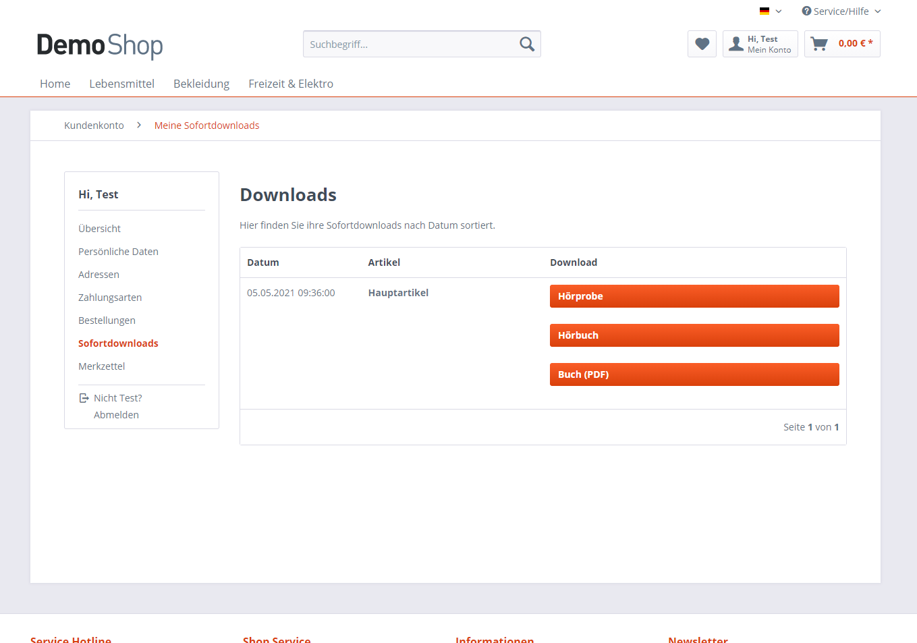Screen dimensions: 917x643
Task: Click the Meine Sofortdownloads breadcrumb
Action: pos(206,125)
